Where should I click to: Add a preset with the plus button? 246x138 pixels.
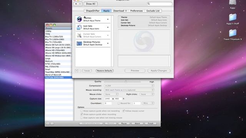click(x=48, y=123)
